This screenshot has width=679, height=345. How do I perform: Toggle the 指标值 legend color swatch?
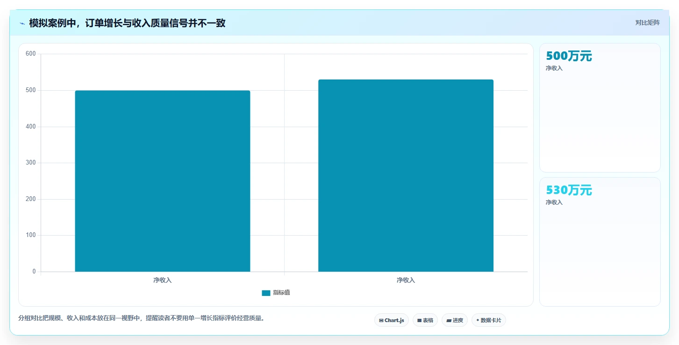click(x=266, y=293)
